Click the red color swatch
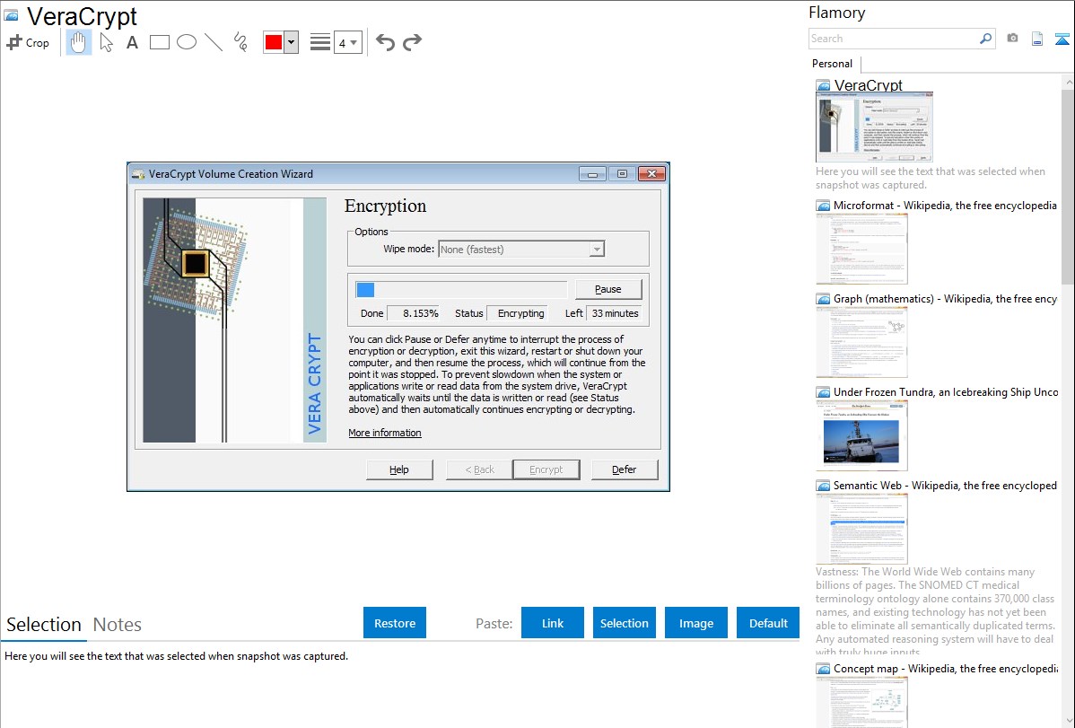The image size is (1075, 728). click(x=274, y=42)
